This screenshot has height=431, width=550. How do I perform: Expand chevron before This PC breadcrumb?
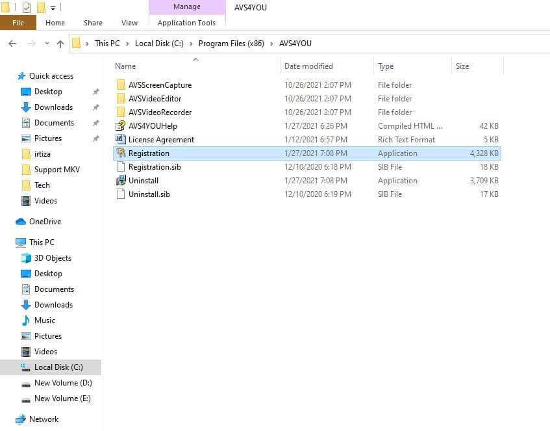point(87,44)
